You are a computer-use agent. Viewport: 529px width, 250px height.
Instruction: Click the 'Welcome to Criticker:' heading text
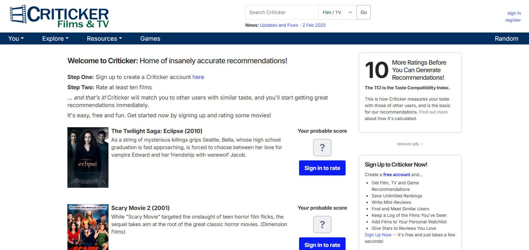[103, 61]
